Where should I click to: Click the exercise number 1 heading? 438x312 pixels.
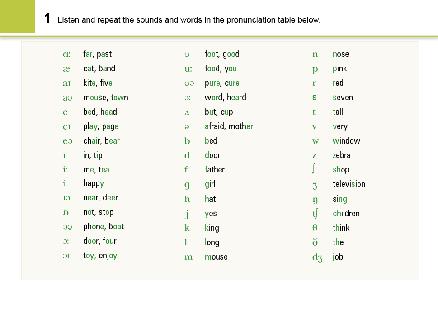click(x=47, y=19)
